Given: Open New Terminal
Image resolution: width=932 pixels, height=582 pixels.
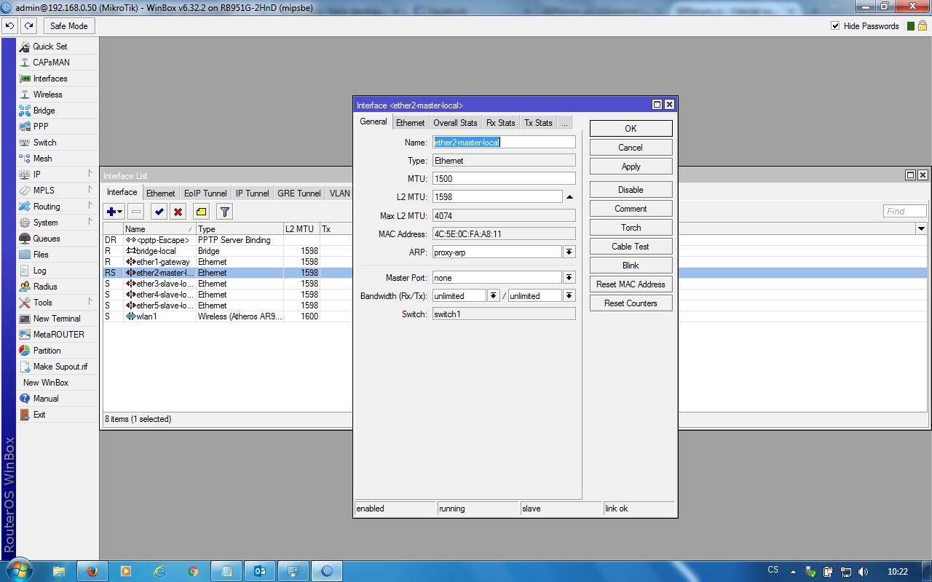Looking at the screenshot, I should pyautogui.click(x=58, y=319).
